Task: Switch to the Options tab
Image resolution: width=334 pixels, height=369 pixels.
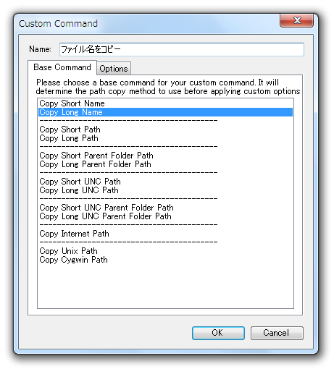Action: 114,69
